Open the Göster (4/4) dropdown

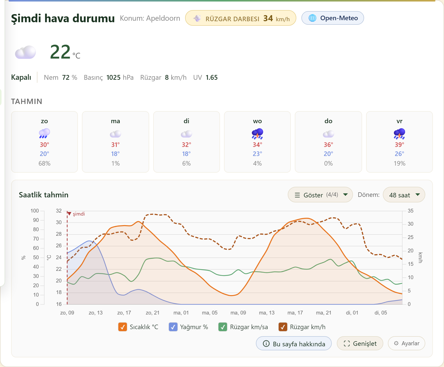(320, 195)
